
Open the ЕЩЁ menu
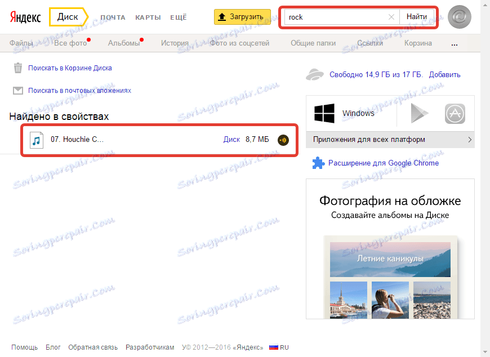[x=179, y=17]
